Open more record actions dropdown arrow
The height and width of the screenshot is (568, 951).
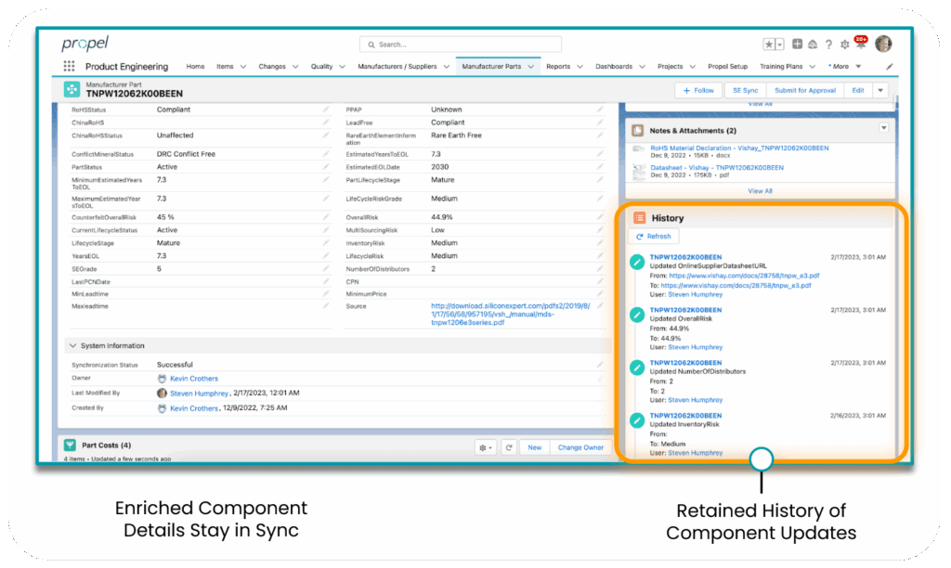pos(880,90)
